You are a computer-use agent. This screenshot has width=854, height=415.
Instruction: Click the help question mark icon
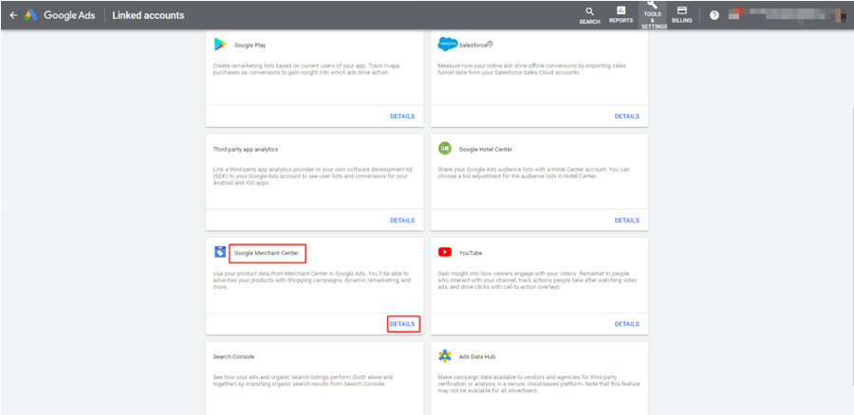(x=714, y=15)
